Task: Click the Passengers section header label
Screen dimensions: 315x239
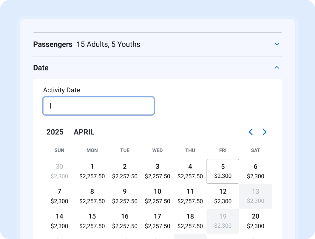Action: pos(53,45)
